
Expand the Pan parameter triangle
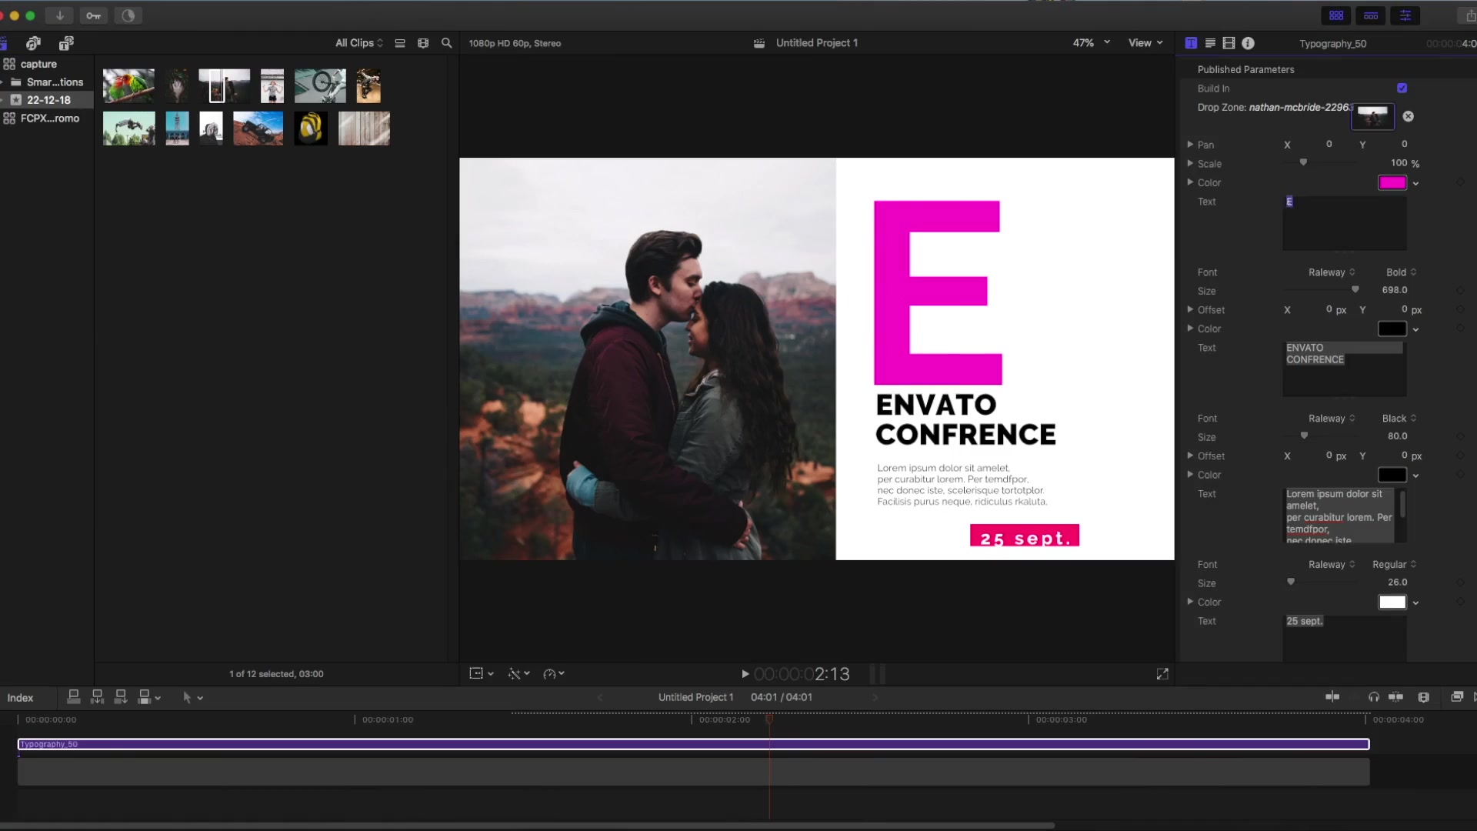(x=1190, y=144)
